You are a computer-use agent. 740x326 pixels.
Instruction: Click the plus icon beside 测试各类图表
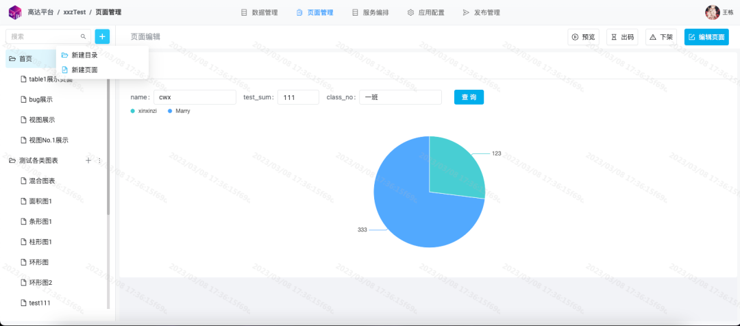tap(88, 160)
